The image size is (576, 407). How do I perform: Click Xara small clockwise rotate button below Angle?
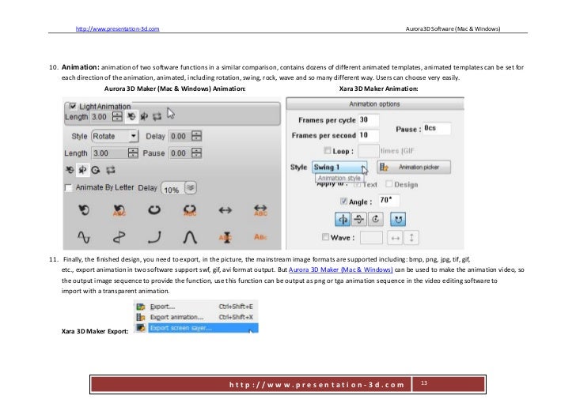375,219
